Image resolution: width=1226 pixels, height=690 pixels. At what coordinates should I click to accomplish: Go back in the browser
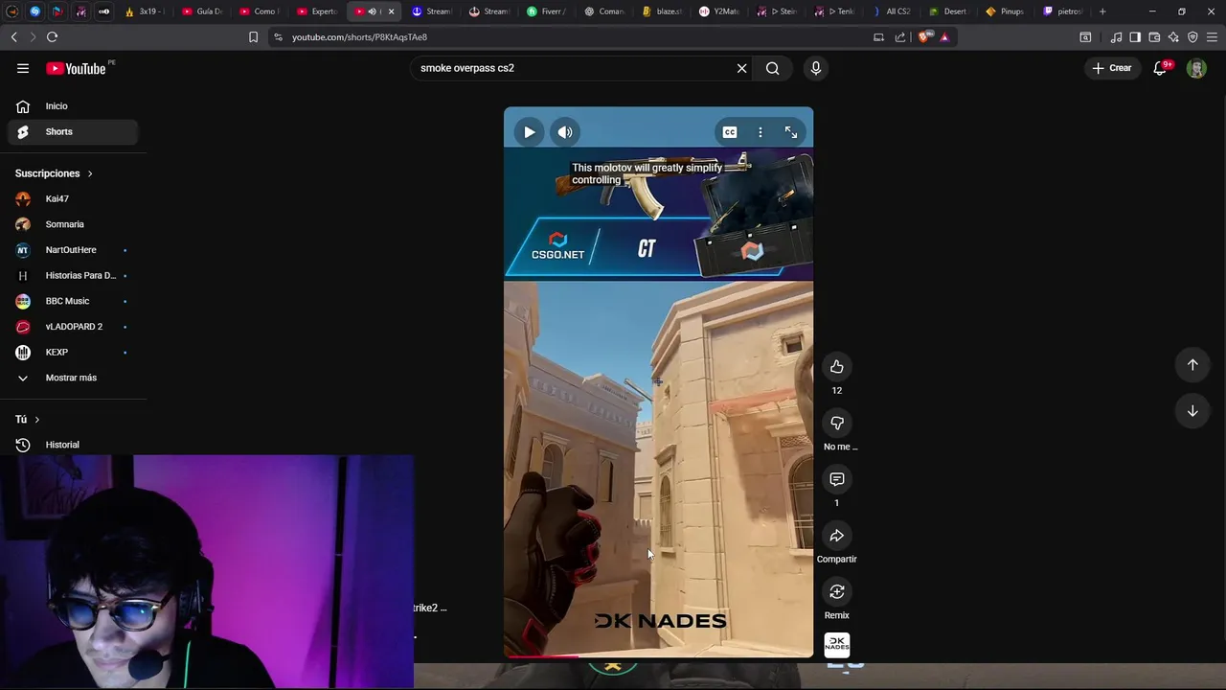click(14, 37)
